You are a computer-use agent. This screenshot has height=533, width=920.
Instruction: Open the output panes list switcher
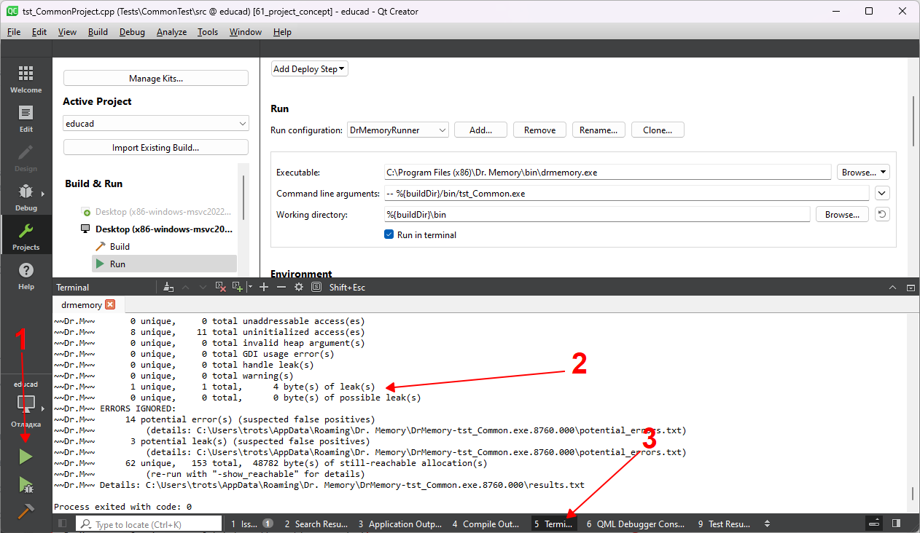pyautogui.click(x=767, y=524)
